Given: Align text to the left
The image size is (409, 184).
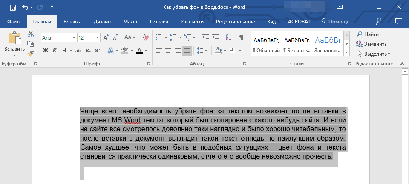Looking at the screenshot, I should (x=158, y=51).
